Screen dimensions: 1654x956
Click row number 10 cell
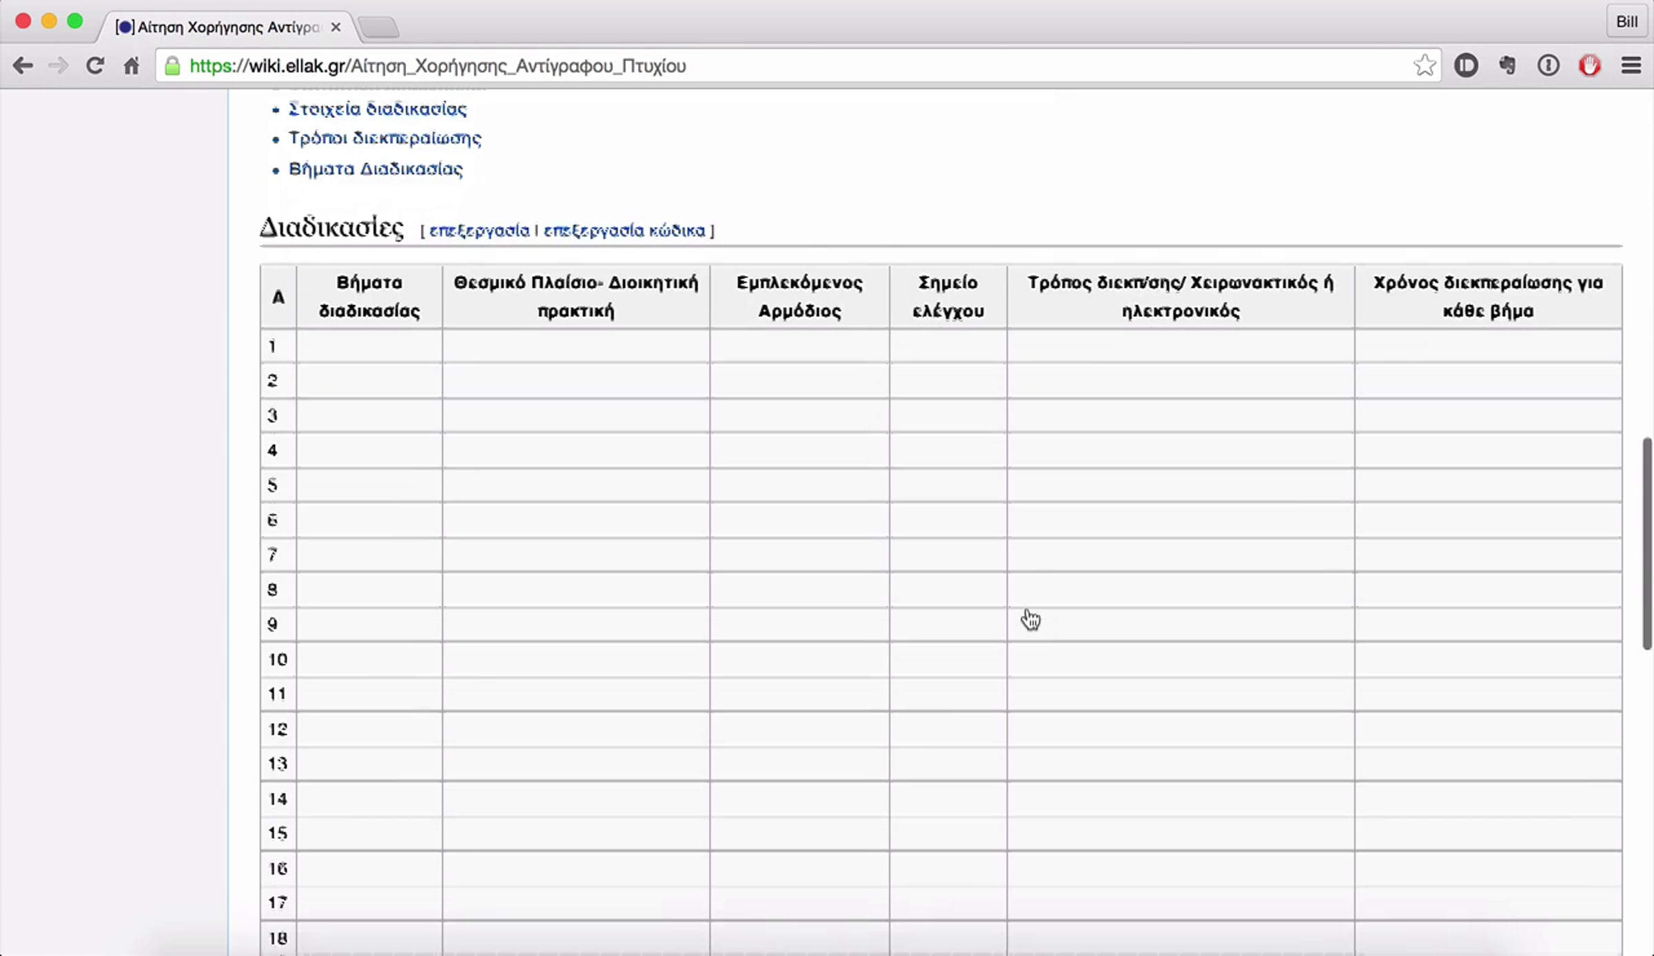click(x=278, y=659)
